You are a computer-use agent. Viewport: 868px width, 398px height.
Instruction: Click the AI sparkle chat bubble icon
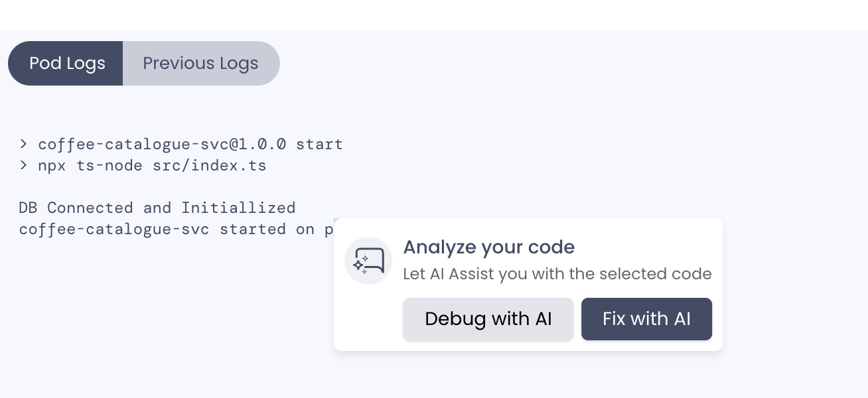coord(368,261)
